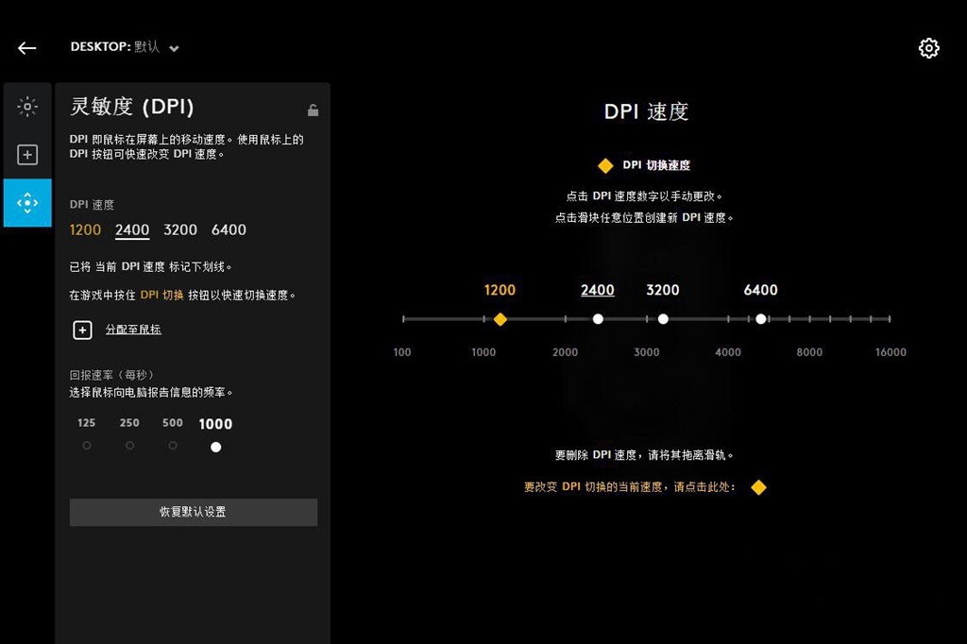Screen dimensions: 967x644
Task: Toggle the profile lock icon
Action: click(x=313, y=110)
